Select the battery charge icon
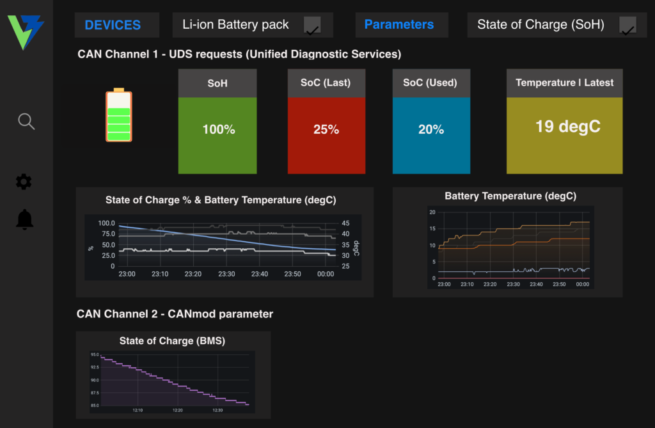Screen dimensions: 655x428 coord(118,116)
